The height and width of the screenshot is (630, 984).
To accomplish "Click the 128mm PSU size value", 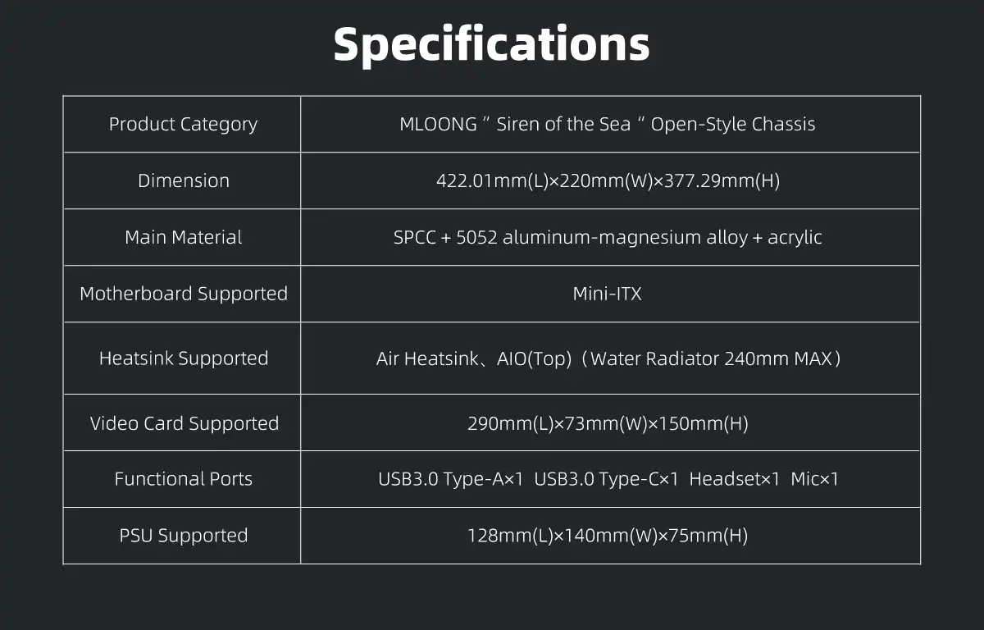I will coord(607,536).
